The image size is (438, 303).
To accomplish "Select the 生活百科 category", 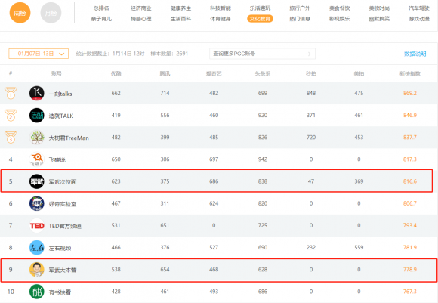I will pos(180,19).
